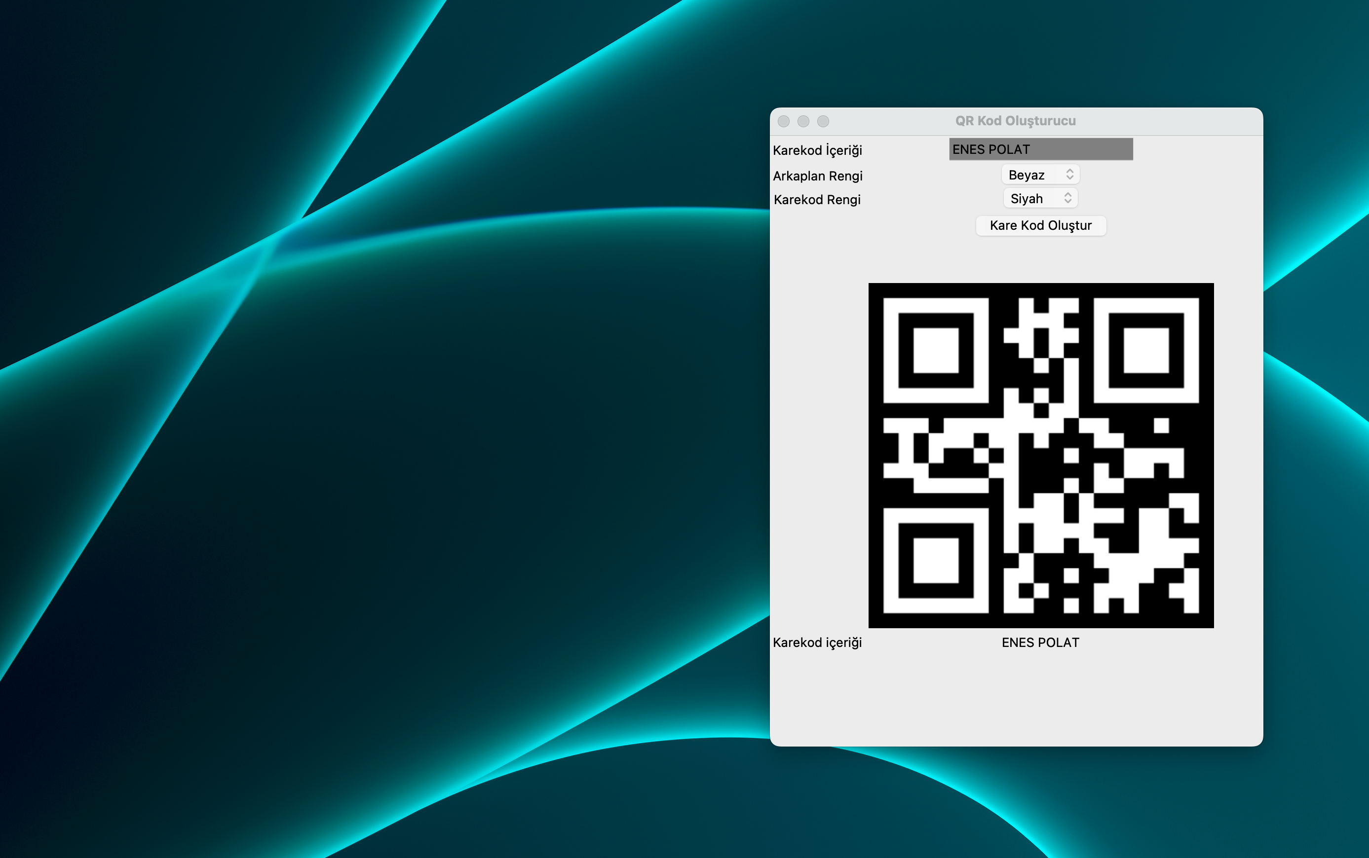This screenshot has height=858, width=1369.
Task: Maximize the QR Kod Oluşturucu window
Action: click(823, 121)
